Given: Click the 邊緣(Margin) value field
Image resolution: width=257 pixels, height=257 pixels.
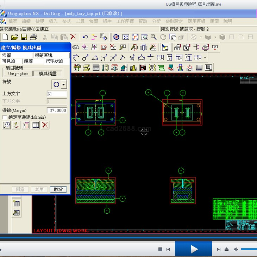Looking at the screenshot, I should (x=57, y=110).
